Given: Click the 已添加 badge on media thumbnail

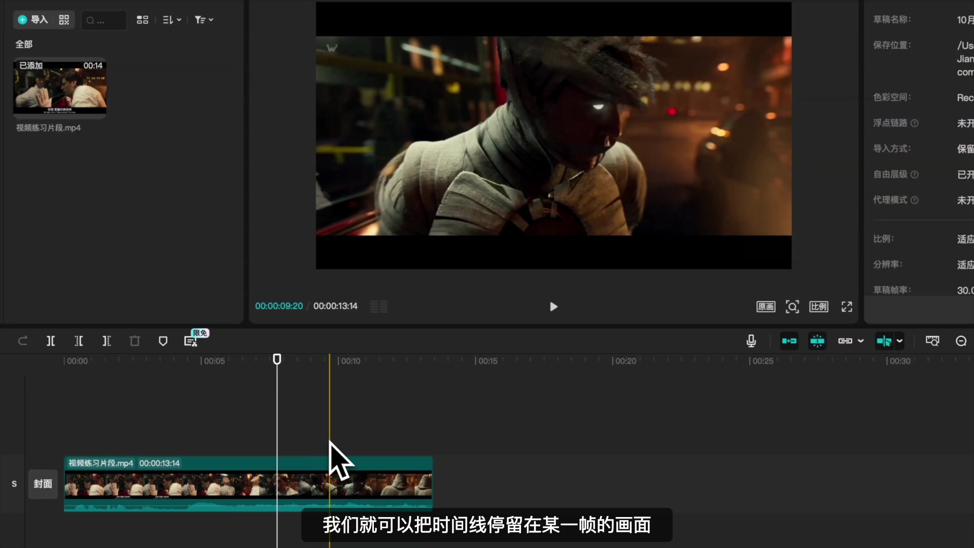Looking at the screenshot, I should coord(31,65).
